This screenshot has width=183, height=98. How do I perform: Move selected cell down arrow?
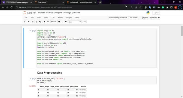(x=48, y=22)
